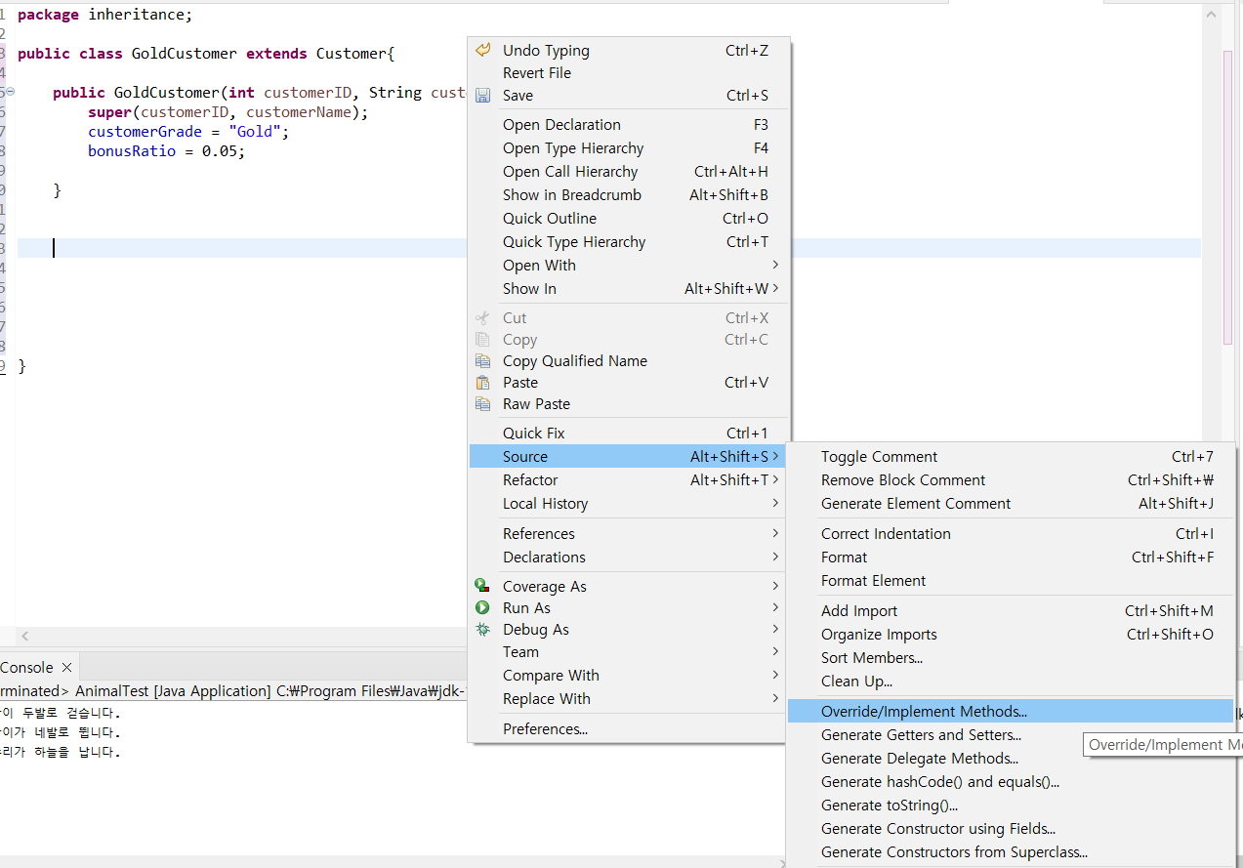Click the Raw Paste icon
Viewport: 1243px width, 868px height.
click(482, 404)
